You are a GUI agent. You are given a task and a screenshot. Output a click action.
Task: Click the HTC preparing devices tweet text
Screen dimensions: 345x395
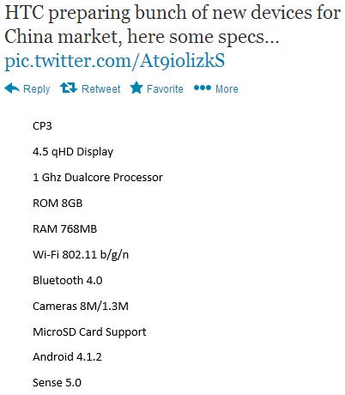[x=172, y=25]
